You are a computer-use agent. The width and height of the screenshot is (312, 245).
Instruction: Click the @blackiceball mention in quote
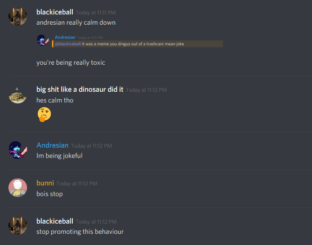click(x=68, y=44)
